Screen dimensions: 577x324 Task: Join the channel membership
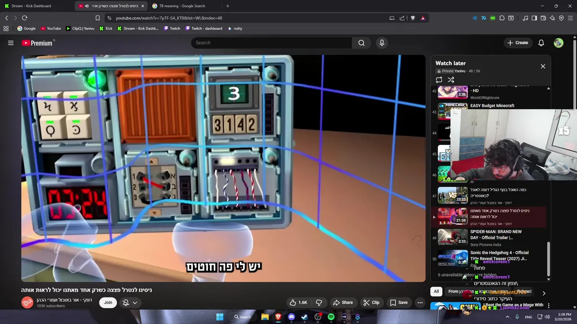[108, 302]
